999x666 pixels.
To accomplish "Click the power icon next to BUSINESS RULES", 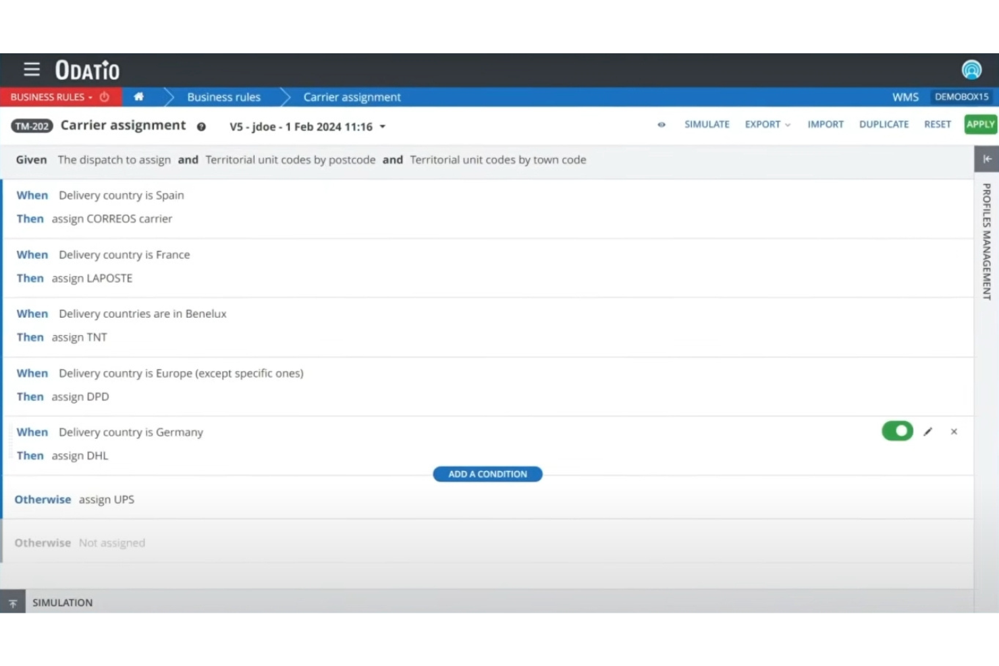I will click(x=104, y=96).
